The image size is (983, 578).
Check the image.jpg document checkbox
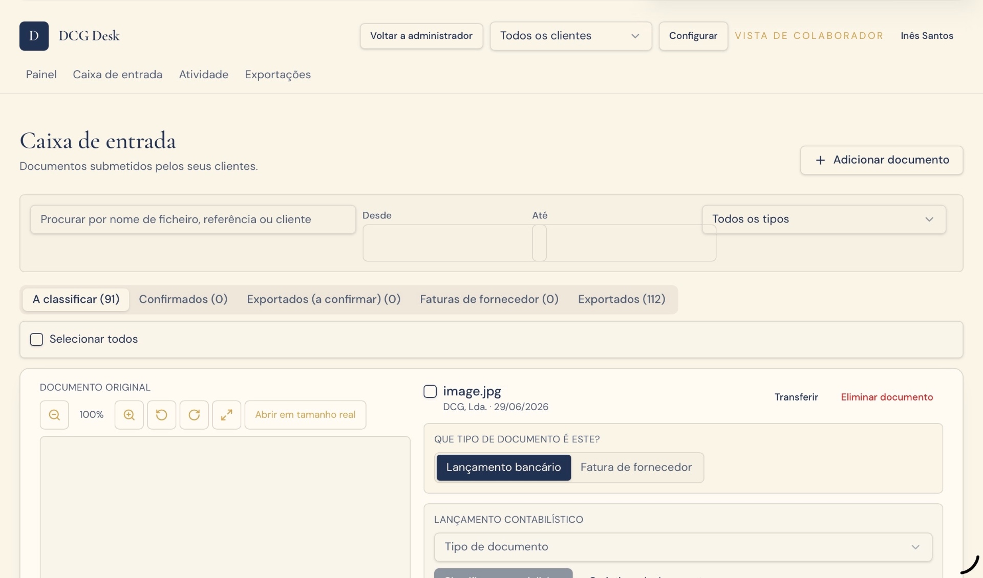[x=430, y=392]
